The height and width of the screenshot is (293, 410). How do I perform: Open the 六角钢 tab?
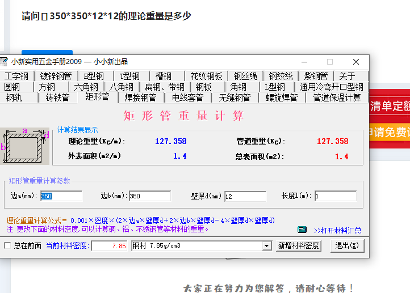[x=86, y=87]
